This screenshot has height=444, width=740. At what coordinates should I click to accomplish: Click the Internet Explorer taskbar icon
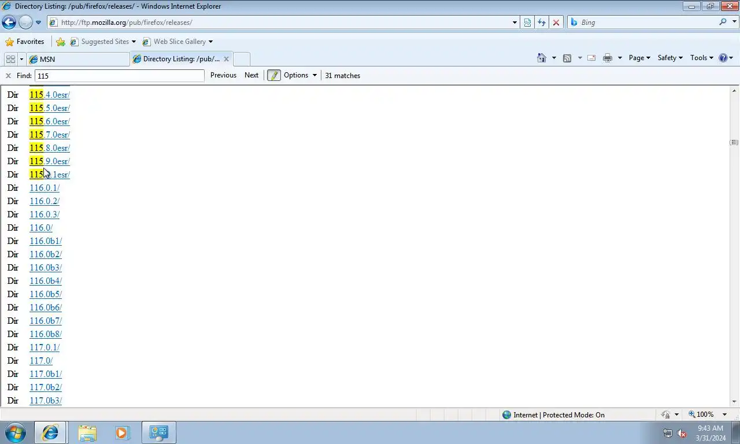point(50,432)
